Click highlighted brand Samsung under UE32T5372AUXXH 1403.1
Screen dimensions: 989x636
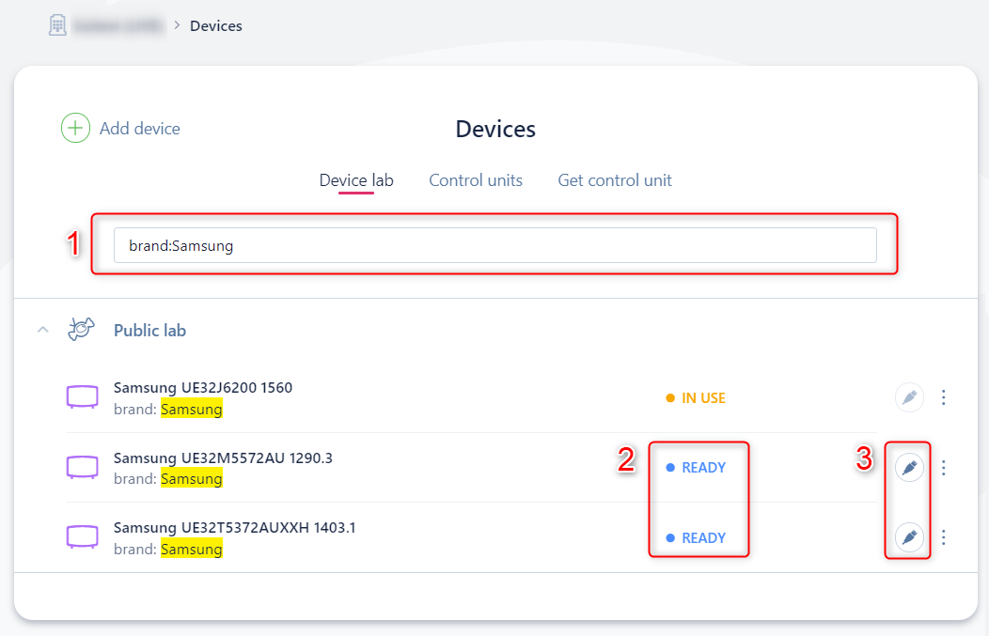192,549
